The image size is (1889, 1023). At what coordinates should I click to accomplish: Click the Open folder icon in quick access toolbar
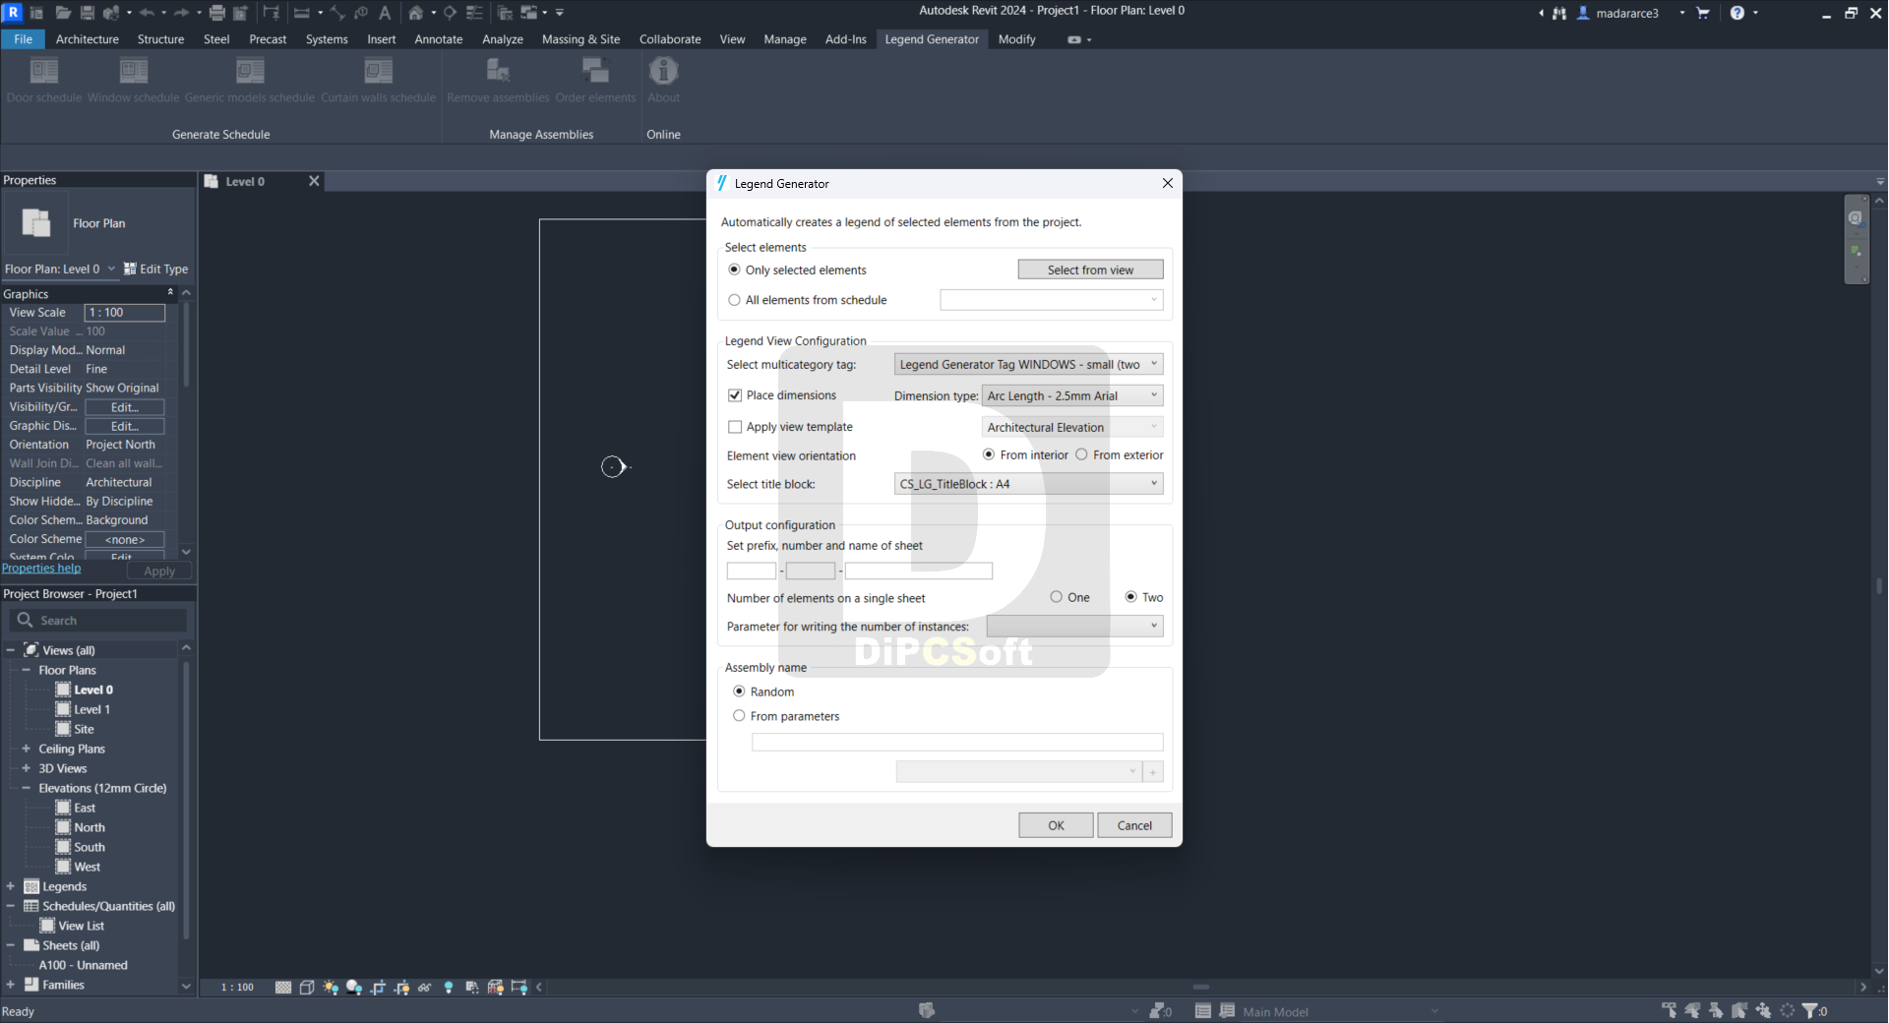(x=63, y=13)
